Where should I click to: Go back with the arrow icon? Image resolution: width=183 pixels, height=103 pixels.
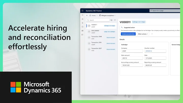[87, 15]
